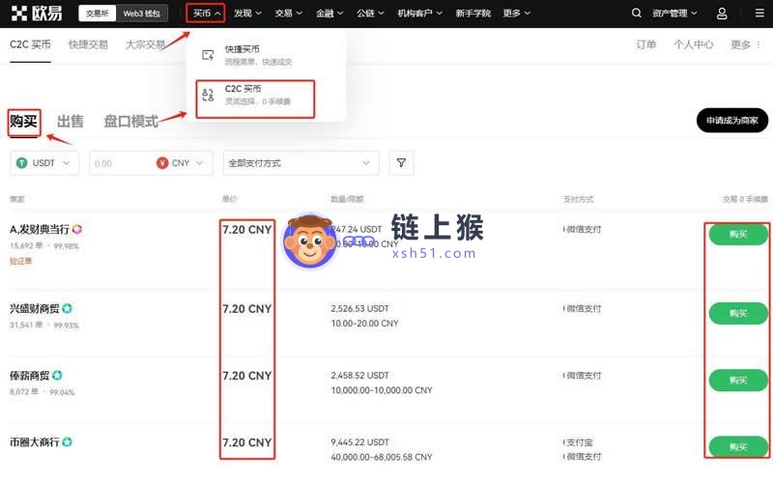The image size is (773, 482).
Task: Switch to Web3 钱包 mode toggle
Action: pyautogui.click(x=141, y=14)
